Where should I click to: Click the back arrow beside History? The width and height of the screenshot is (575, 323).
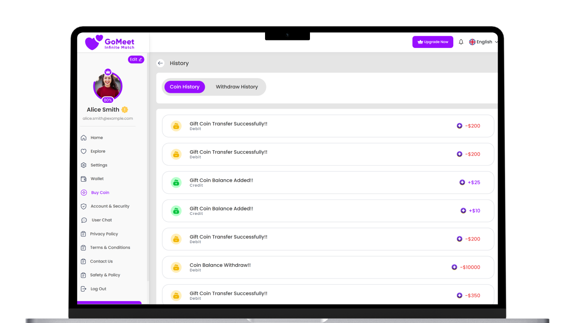tap(160, 63)
